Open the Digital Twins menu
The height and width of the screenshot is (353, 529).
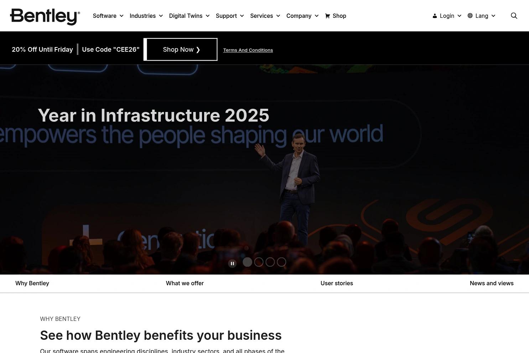click(x=186, y=16)
